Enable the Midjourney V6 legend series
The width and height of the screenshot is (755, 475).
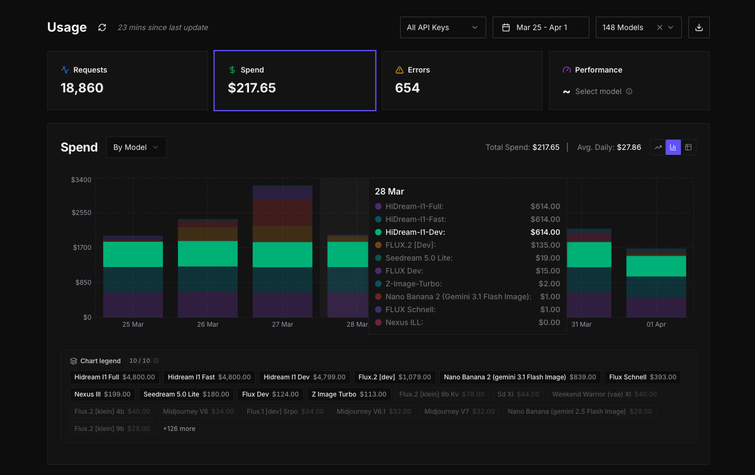(x=198, y=412)
